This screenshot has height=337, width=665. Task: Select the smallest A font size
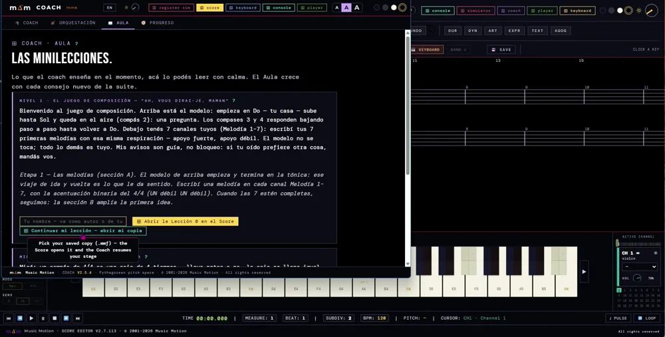[336, 7]
